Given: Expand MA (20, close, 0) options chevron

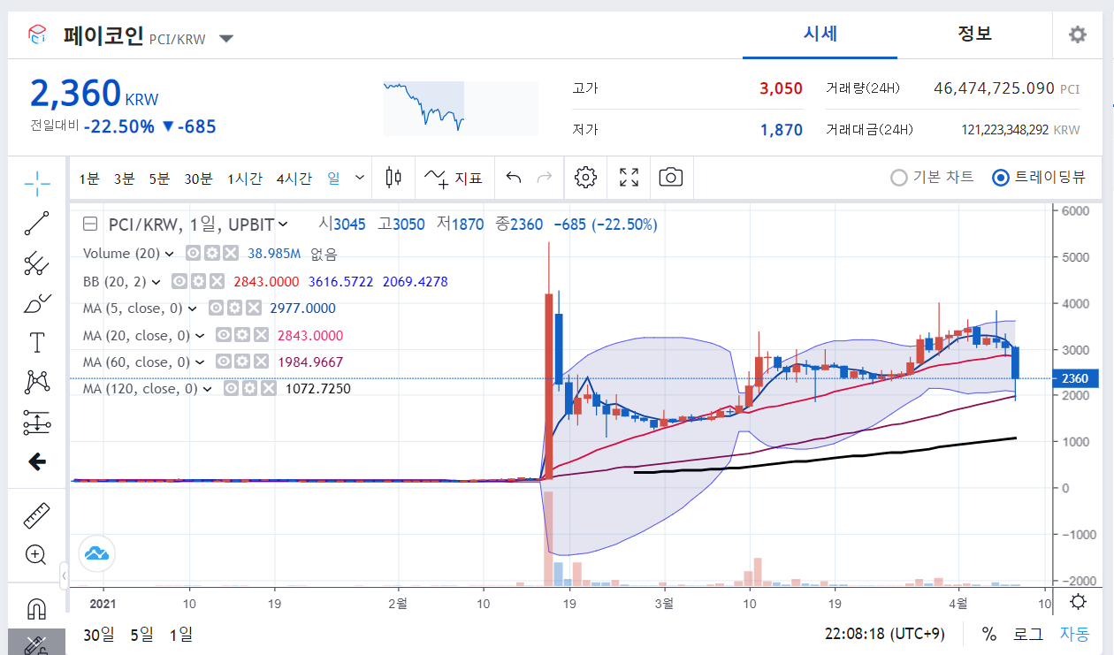Looking at the screenshot, I should click(x=200, y=336).
